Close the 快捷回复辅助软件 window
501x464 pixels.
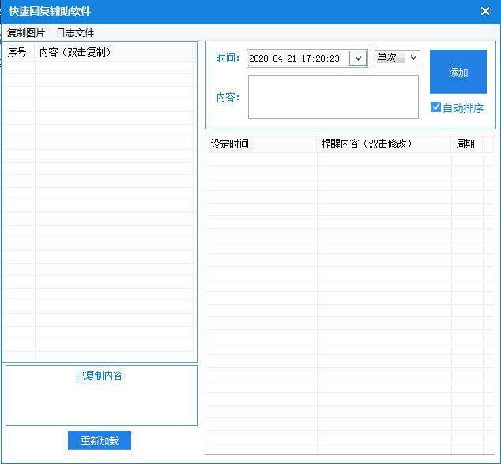click(x=484, y=11)
